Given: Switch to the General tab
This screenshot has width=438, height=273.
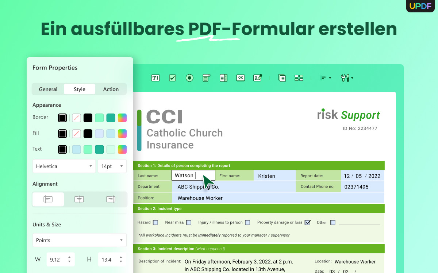Looking at the screenshot, I should pos(48,89).
